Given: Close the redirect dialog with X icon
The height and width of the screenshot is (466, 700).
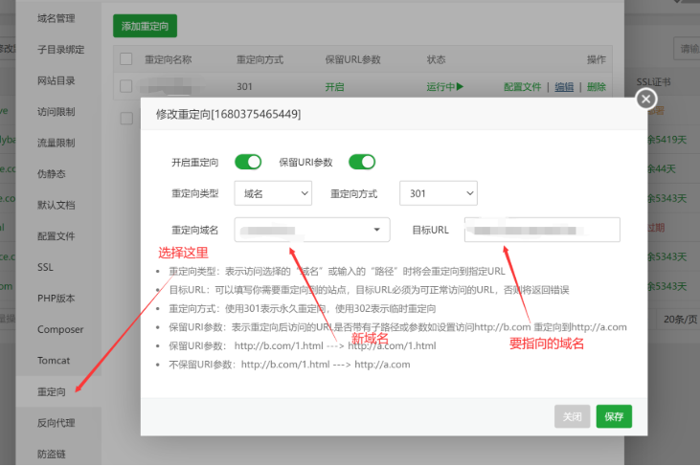Looking at the screenshot, I should (x=646, y=99).
